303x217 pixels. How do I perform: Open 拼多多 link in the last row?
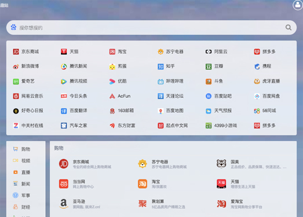[265, 126]
